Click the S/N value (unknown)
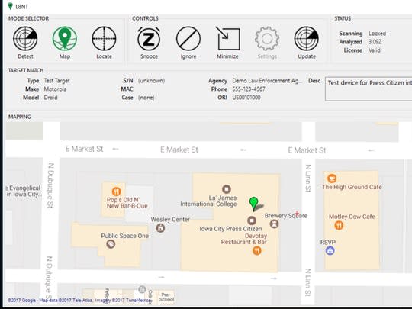The height and width of the screenshot is (309, 412). pyautogui.click(x=151, y=81)
